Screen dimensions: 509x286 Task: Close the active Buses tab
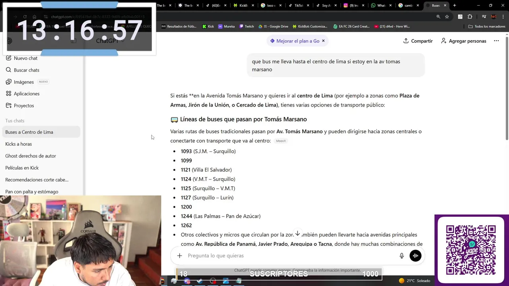(445, 6)
